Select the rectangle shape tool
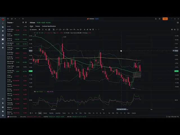 pos(60,30)
